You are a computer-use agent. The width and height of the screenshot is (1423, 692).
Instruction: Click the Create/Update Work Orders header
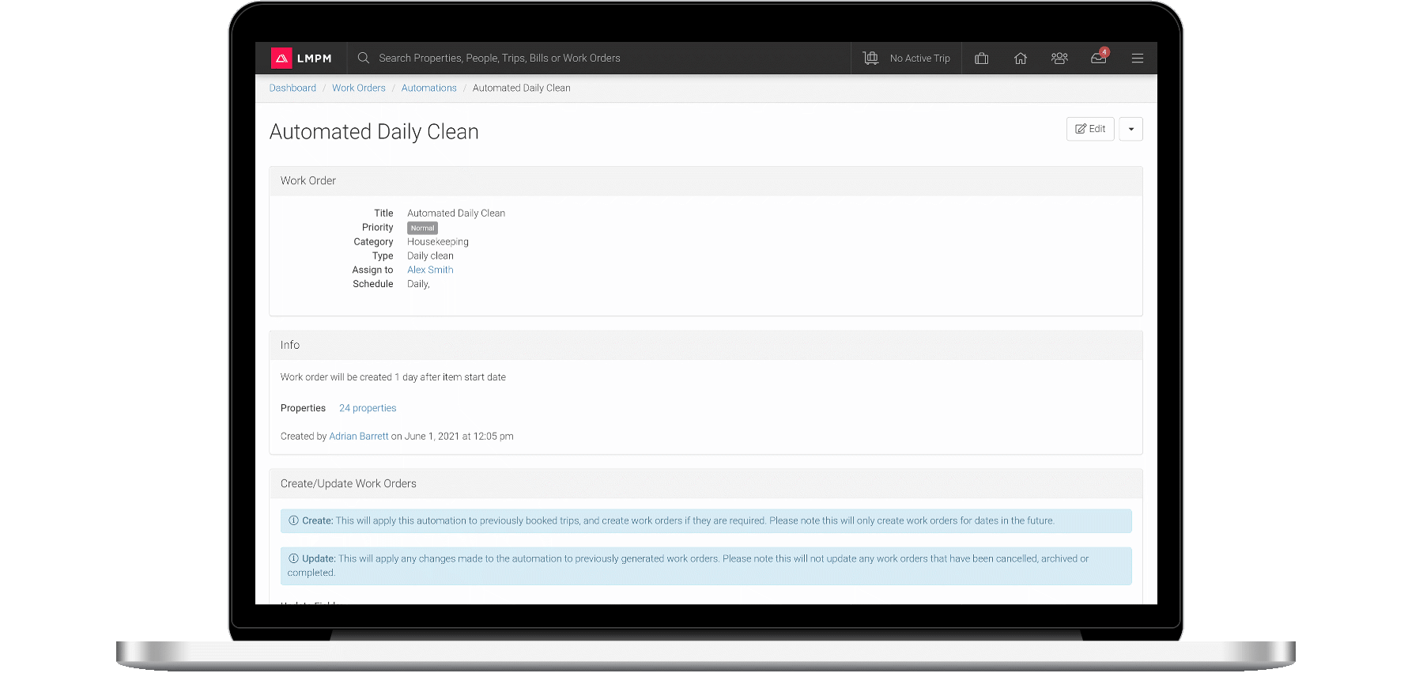coord(706,484)
